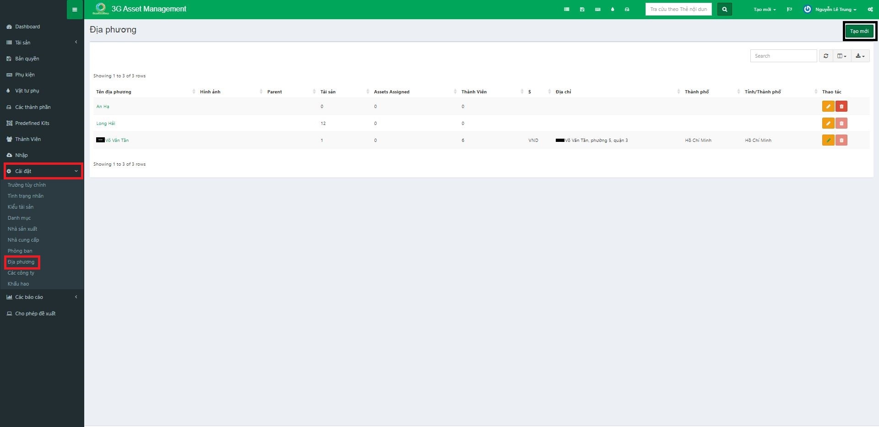879x427 pixels.
Task: Click the flag alerts icon in header
Action: (789, 10)
